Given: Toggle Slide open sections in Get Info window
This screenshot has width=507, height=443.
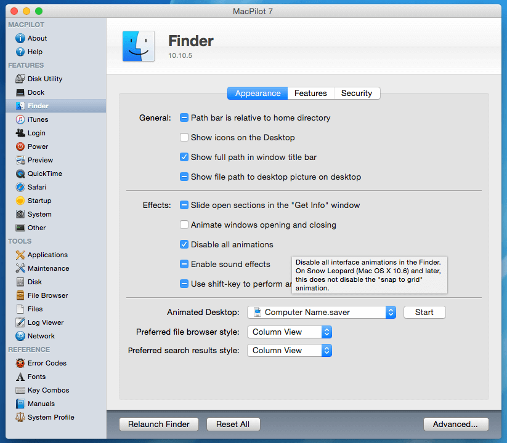Looking at the screenshot, I should tap(184, 206).
